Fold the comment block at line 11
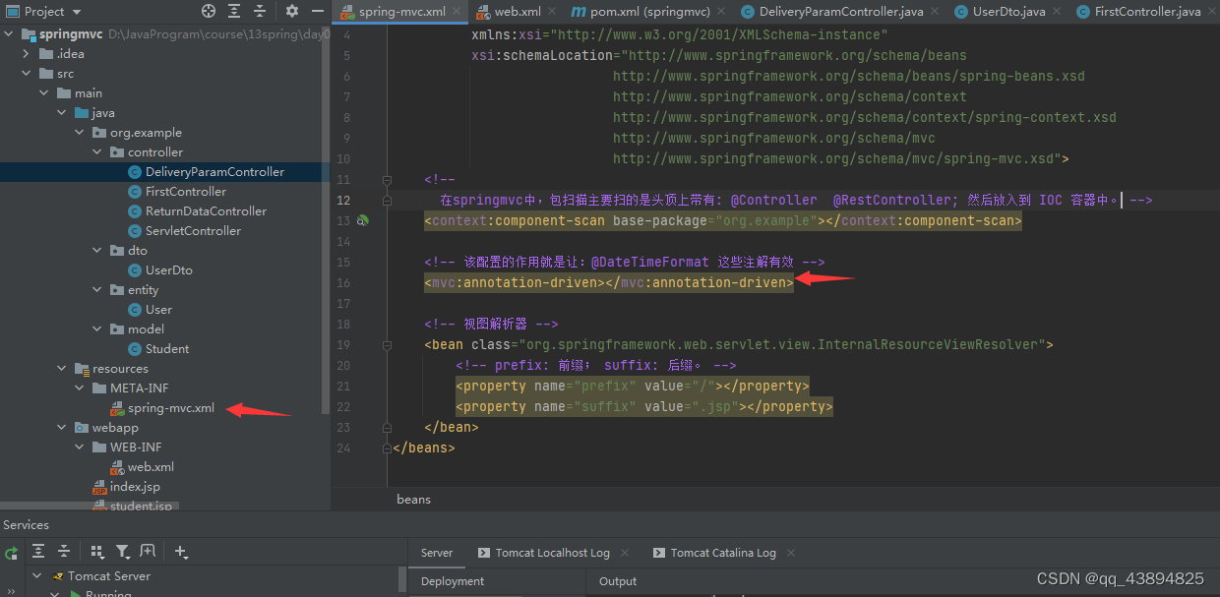1220x597 pixels. tap(387, 180)
